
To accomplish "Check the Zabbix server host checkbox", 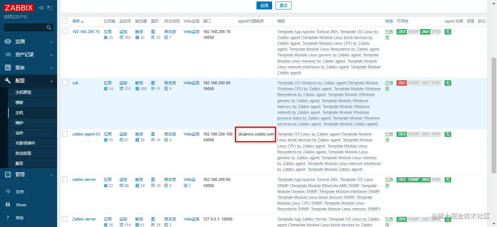I will point(65,219).
